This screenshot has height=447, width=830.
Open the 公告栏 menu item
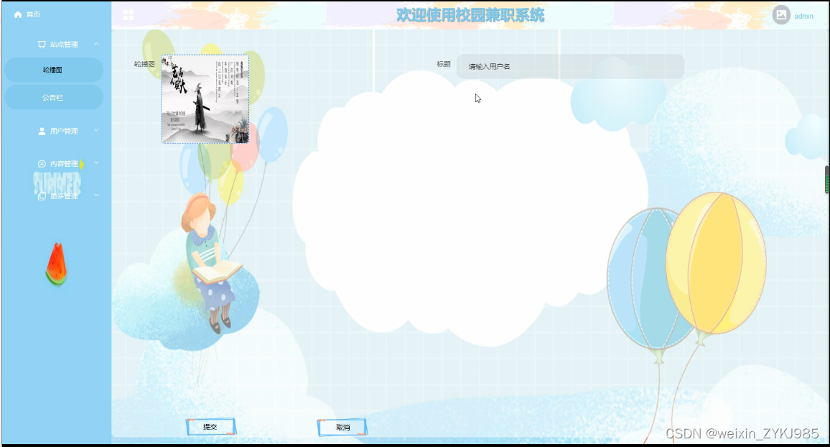pos(53,98)
